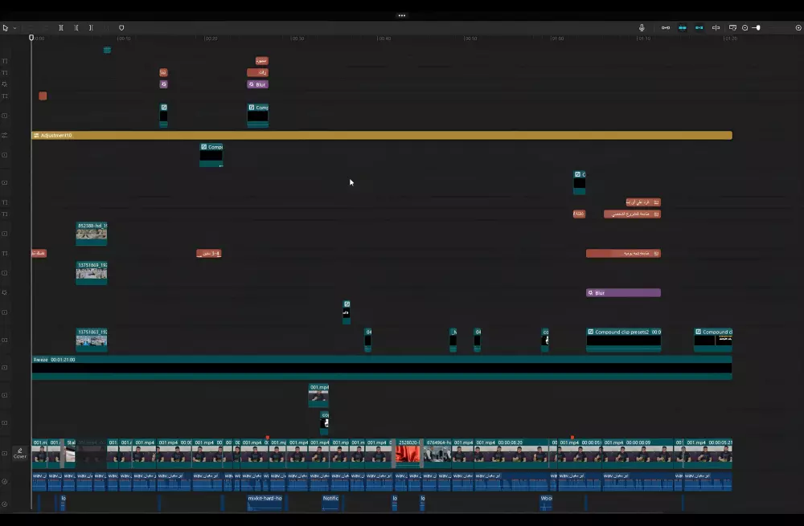Select the Compound clip at the far right
The height and width of the screenshot is (526, 804).
pyautogui.click(x=712, y=340)
